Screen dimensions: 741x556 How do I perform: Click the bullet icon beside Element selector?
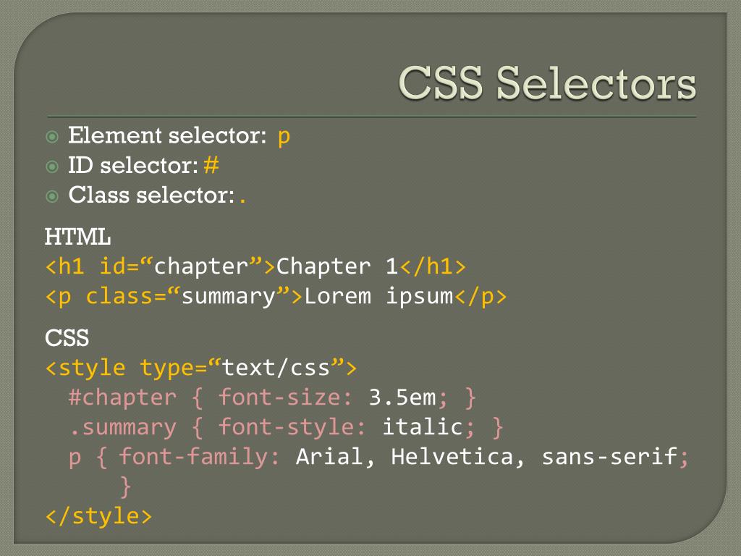[52, 137]
